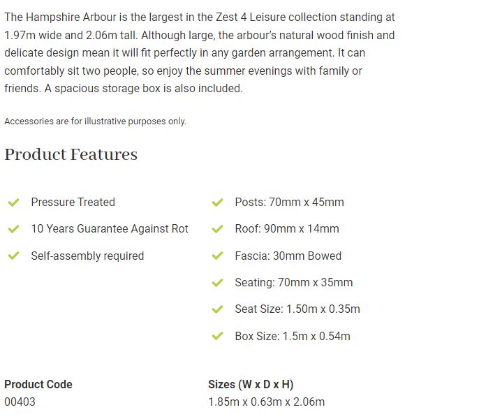Image resolution: width=479 pixels, height=419 pixels.
Task: Click the checkmark next to Self-assembly required
Action: pyautogui.click(x=13, y=256)
